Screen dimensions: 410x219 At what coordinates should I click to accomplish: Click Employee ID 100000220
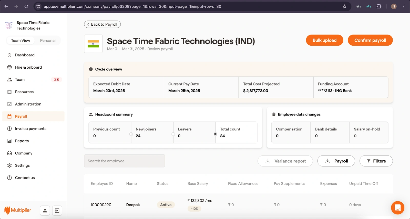point(101,205)
